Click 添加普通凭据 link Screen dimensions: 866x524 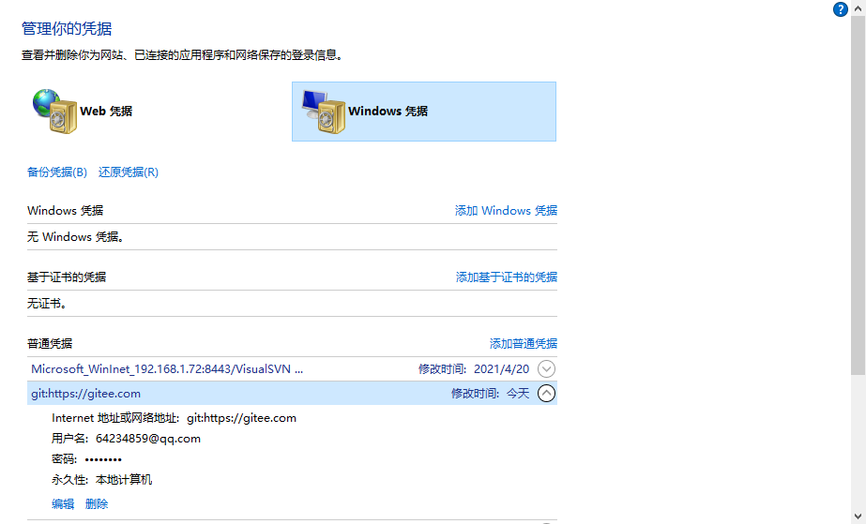tap(523, 344)
